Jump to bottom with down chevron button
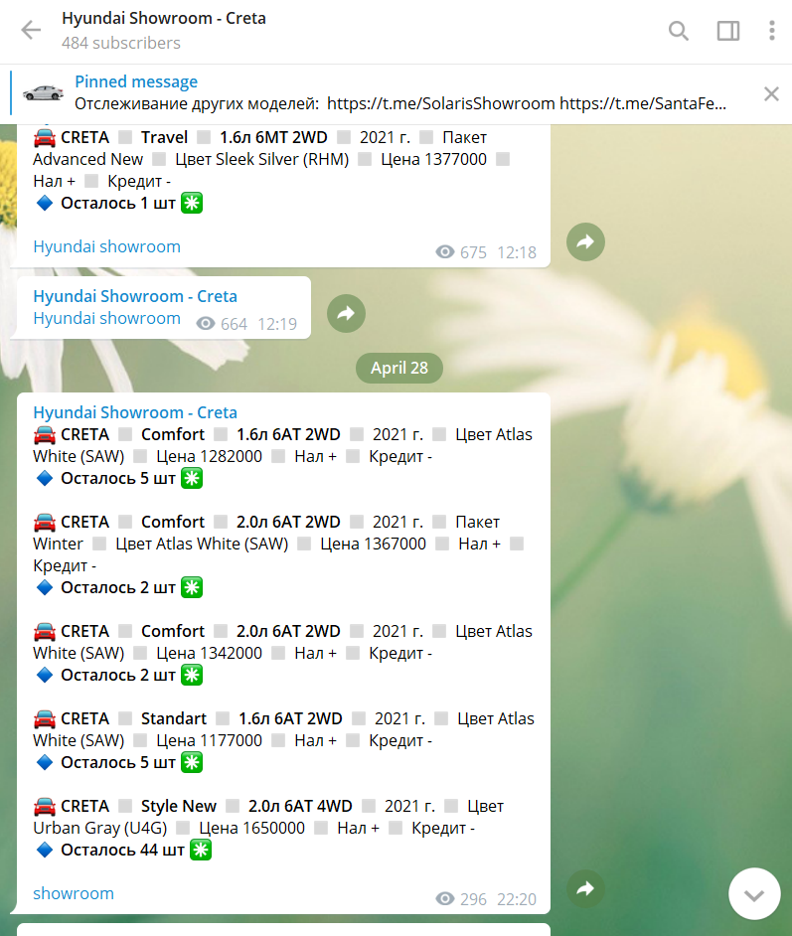Image resolution: width=792 pixels, height=936 pixels. pos(754,894)
